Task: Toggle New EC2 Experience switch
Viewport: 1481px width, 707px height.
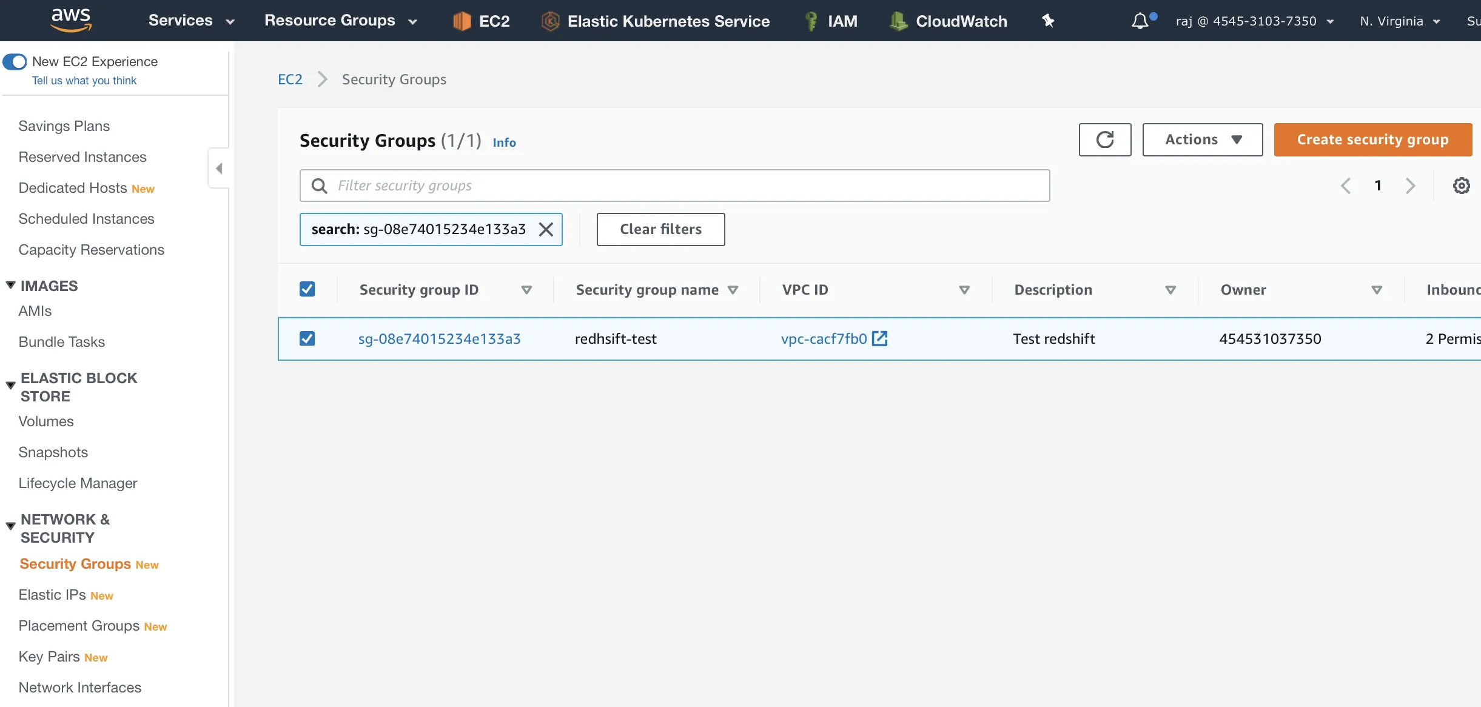Action: point(15,61)
